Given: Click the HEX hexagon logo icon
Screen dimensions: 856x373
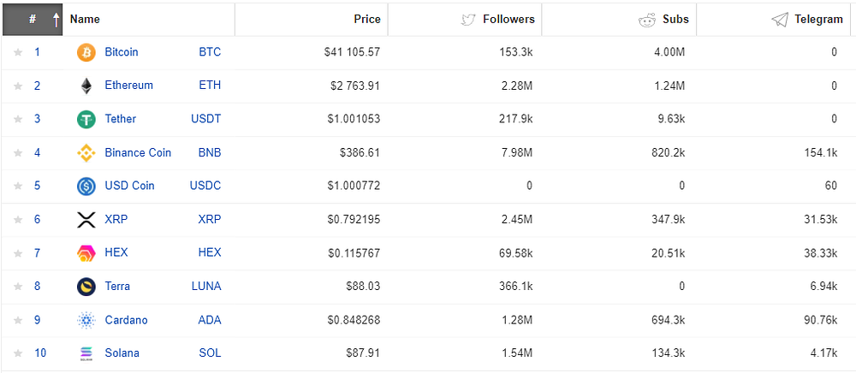Looking at the screenshot, I should (x=86, y=253).
